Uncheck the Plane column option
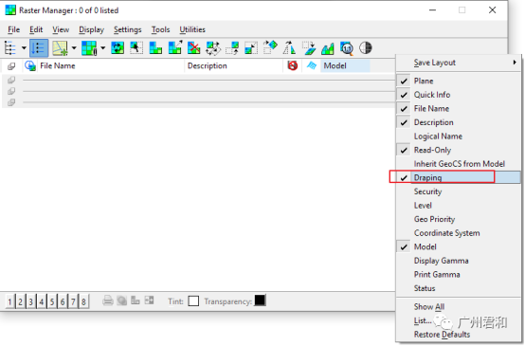Screen dimensions: 525x346 (459, 81)
